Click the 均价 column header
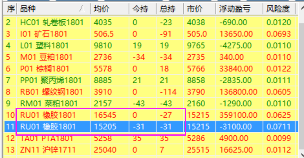The width and height of the screenshot is (304, 158). pyautogui.click(x=110, y=9)
